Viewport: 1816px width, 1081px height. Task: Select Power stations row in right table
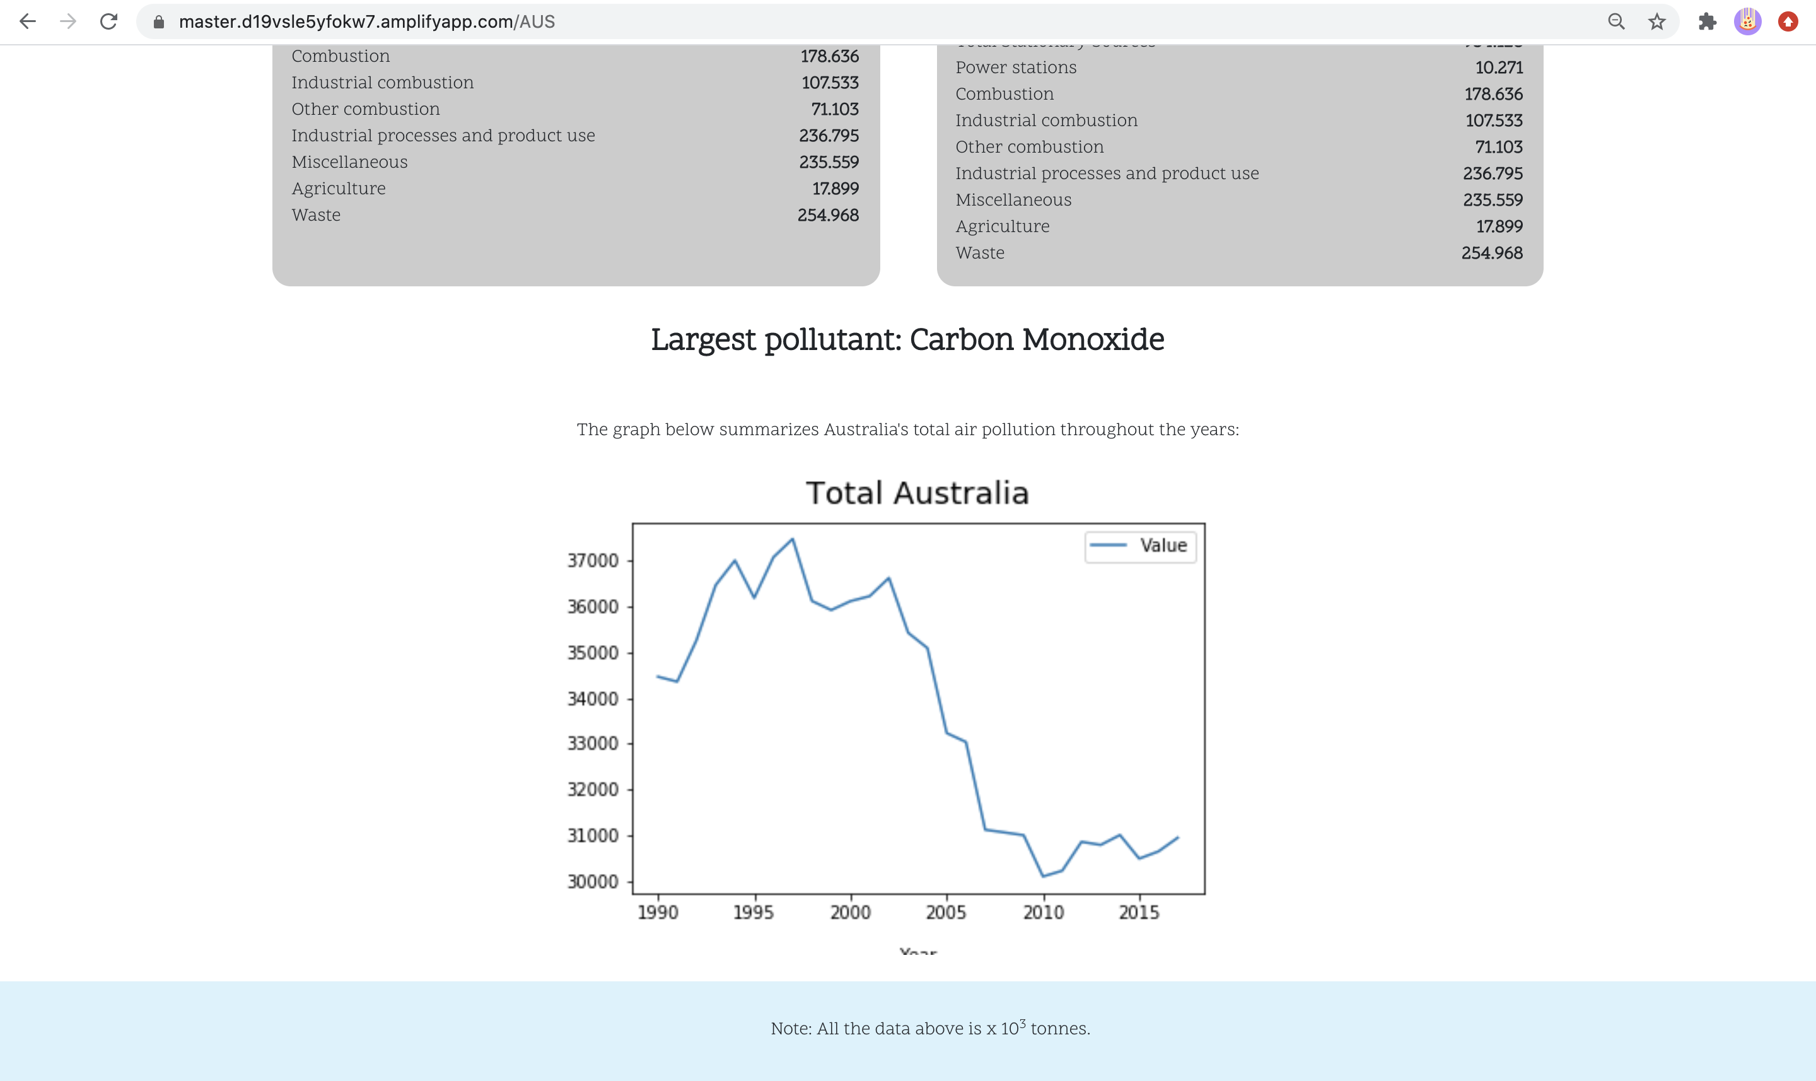click(1016, 67)
